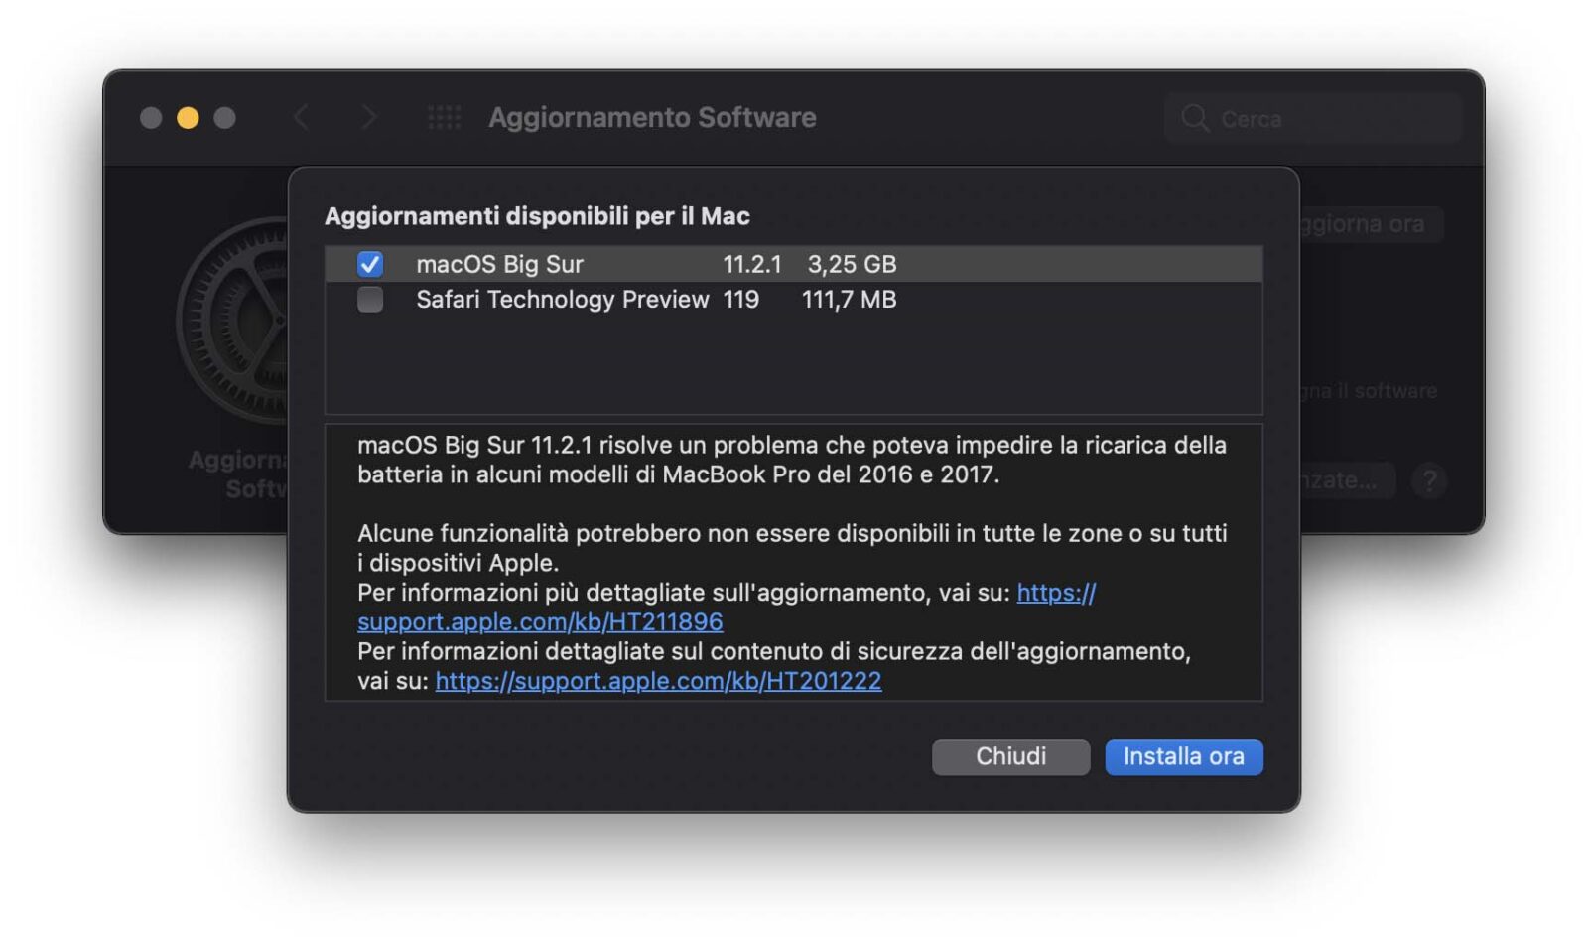1588x949 pixels.
Task: Click the Installa ora button
Action: 1183,756
